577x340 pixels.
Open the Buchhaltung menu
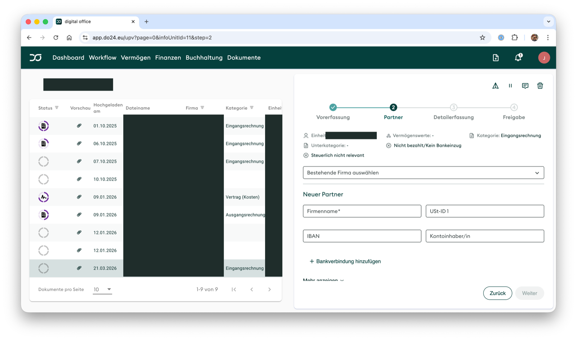[204, 58]
